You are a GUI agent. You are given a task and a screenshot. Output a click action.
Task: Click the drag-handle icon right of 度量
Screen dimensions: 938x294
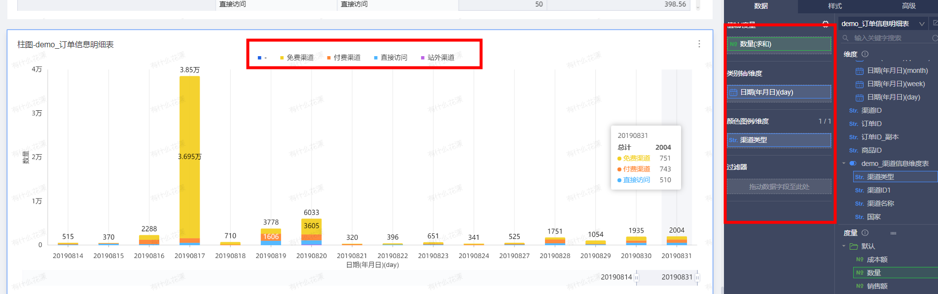893,233
